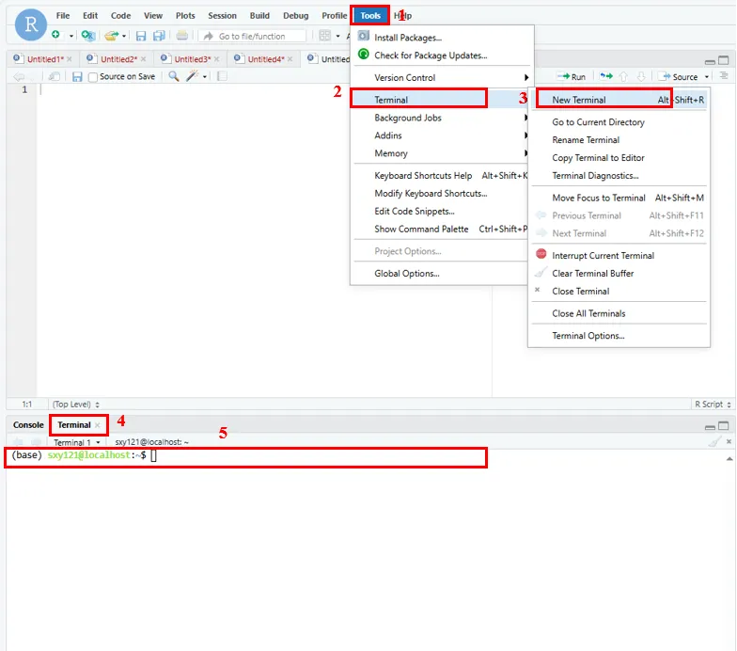
Task: Open the R Script file type selector
Action: click(710, 405)
